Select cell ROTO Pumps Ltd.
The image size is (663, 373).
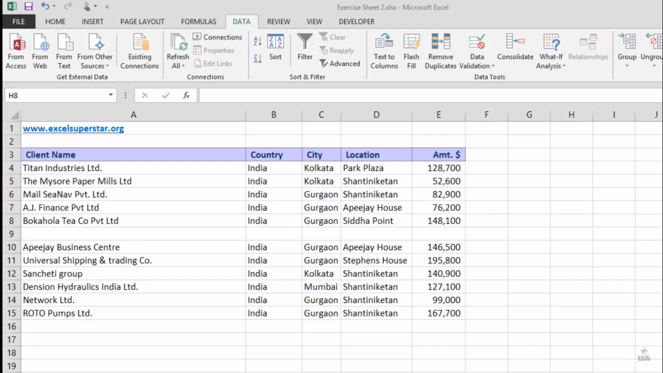click(x=133, y=313)
